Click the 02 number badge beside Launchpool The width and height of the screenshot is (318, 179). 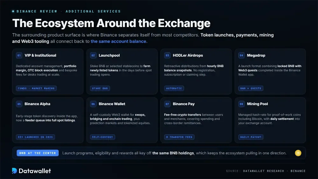click(93, 55)
